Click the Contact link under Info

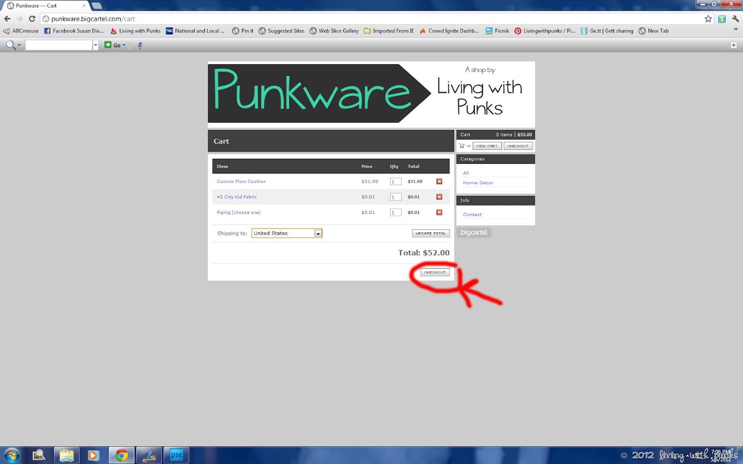click(472, 214)
